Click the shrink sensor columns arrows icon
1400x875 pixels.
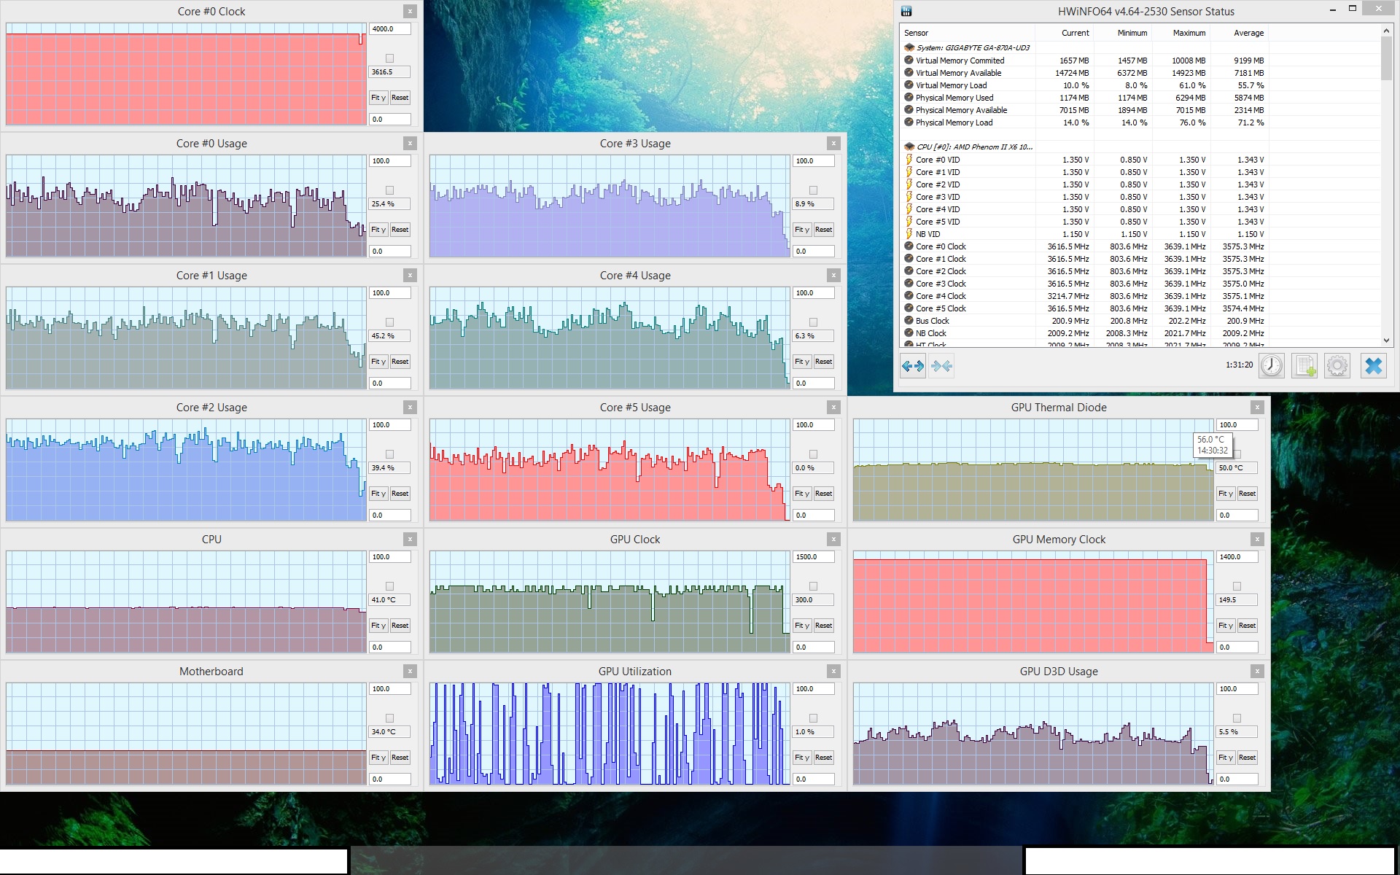(x=941, y=366)
